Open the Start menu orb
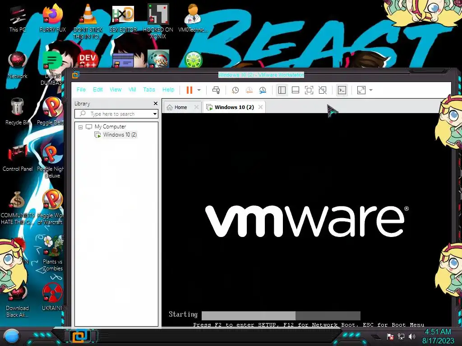Screen dimensions: 462x346 point(12,336)
